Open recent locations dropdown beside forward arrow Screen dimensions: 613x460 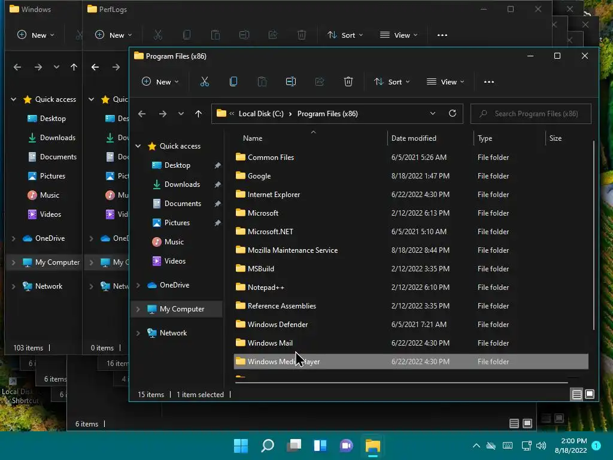click(x=181, y=114)
